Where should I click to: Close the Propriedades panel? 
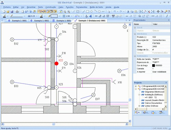(x=169, y=20)
